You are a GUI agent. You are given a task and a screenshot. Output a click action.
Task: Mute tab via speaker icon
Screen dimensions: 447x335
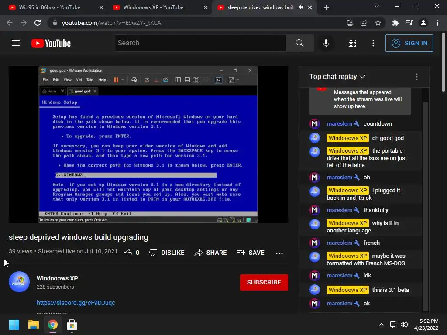pos(300,7)
